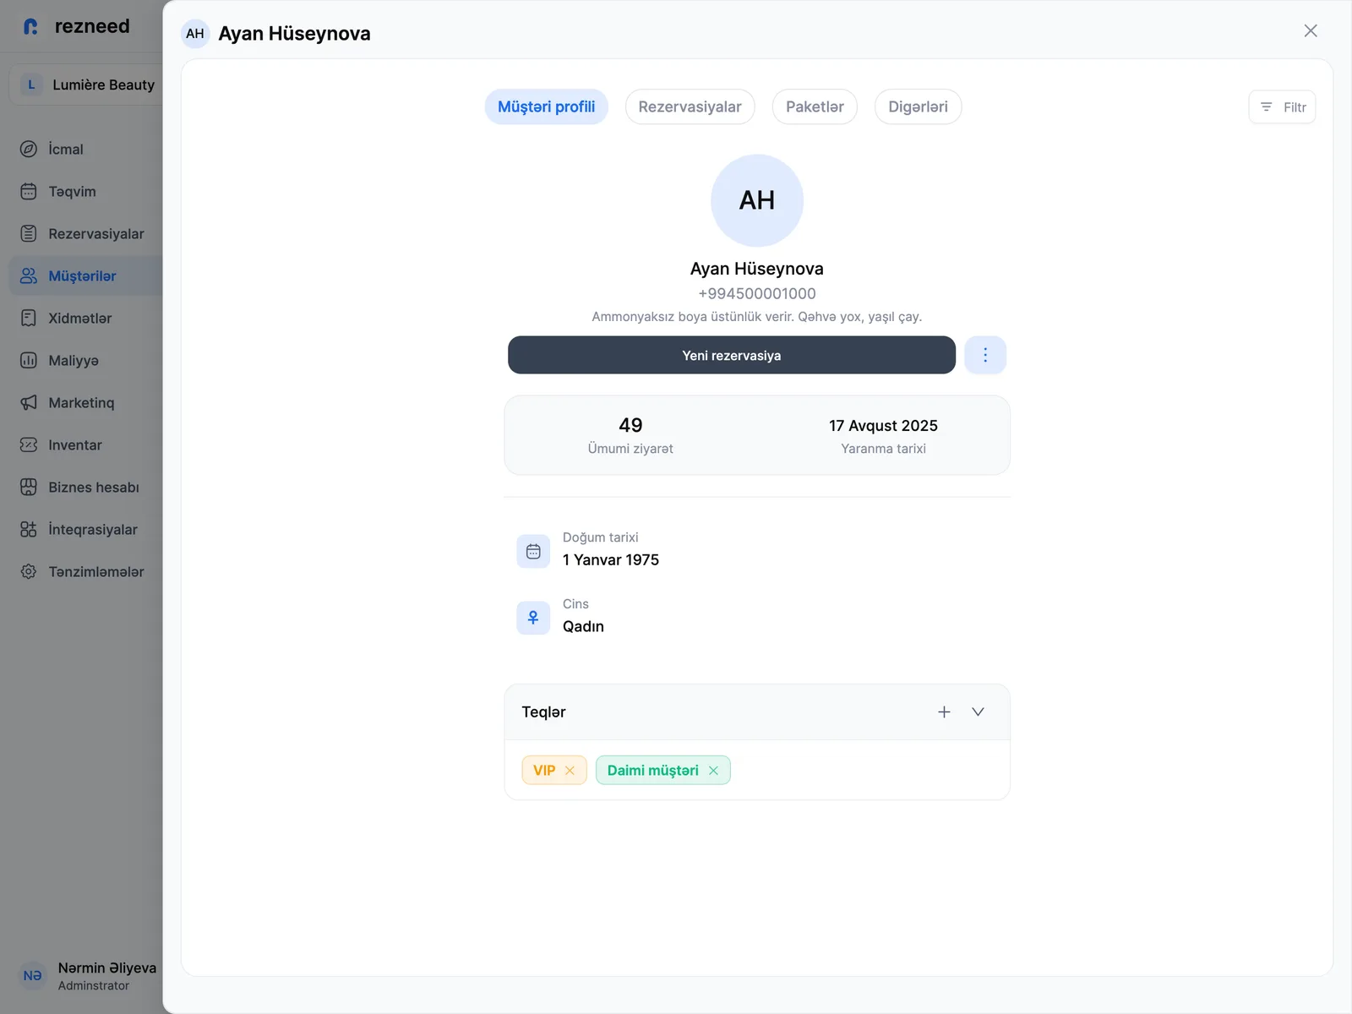Open Təqvim calendar icon in sidebar
The height and width of the screenshot is (1014, 1352).
(29, 191)
